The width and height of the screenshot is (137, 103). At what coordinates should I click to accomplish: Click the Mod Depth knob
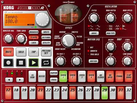click(111, 18)
